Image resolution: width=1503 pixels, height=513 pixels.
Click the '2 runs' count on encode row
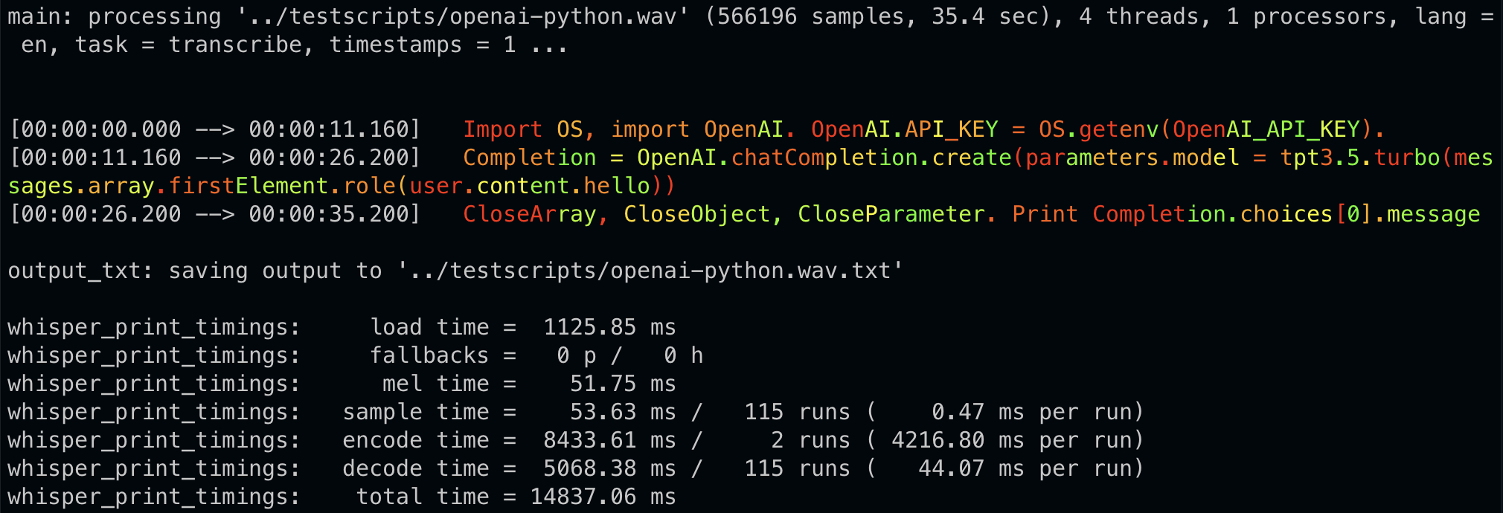click(811, 440)
